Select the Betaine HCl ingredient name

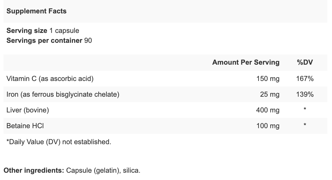(25, 126)
